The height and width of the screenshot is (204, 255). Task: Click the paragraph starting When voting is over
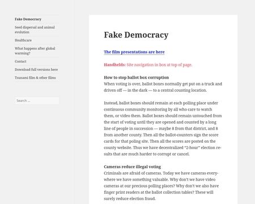163,87
